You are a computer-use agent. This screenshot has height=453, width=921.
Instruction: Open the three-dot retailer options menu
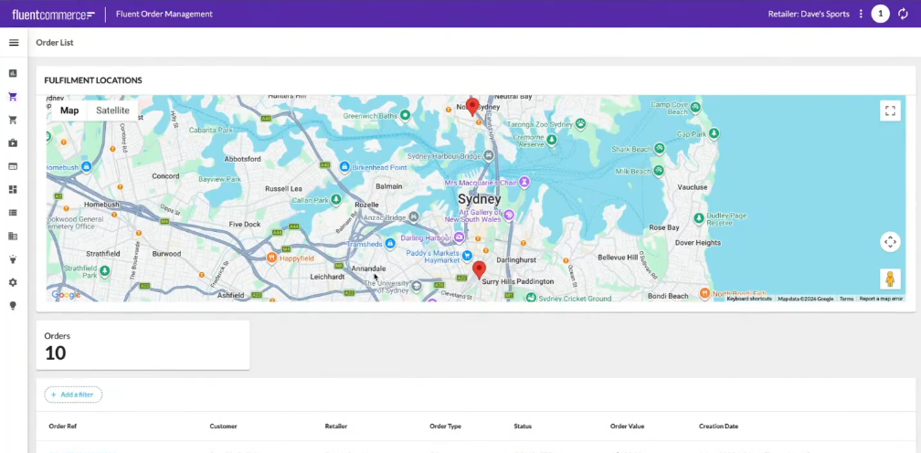click(x=860, y=14)
